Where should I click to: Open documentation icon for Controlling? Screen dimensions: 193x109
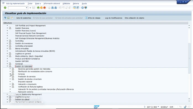coord(10,41)
